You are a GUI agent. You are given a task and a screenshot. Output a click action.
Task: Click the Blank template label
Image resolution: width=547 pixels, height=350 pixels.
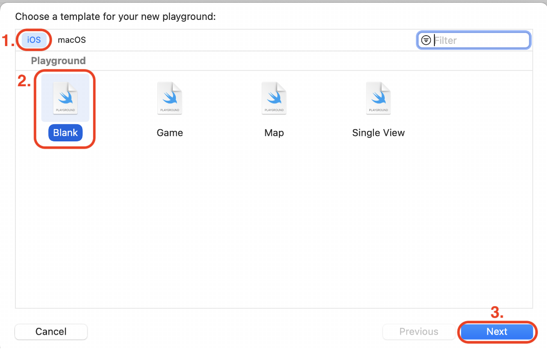(x=66, y=133)
